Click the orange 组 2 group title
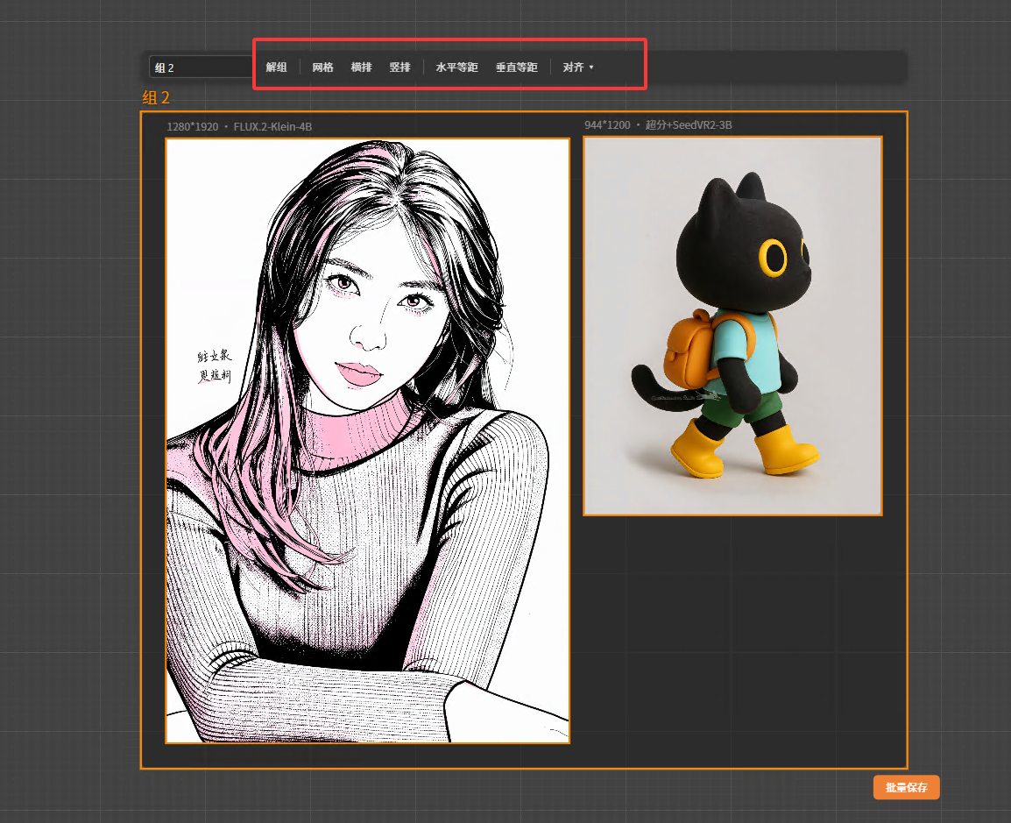1011x823 pixels. tap(156, 97)
